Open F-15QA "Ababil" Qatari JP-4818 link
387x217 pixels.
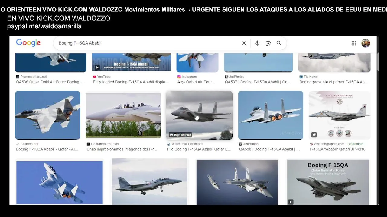(337, 149)
